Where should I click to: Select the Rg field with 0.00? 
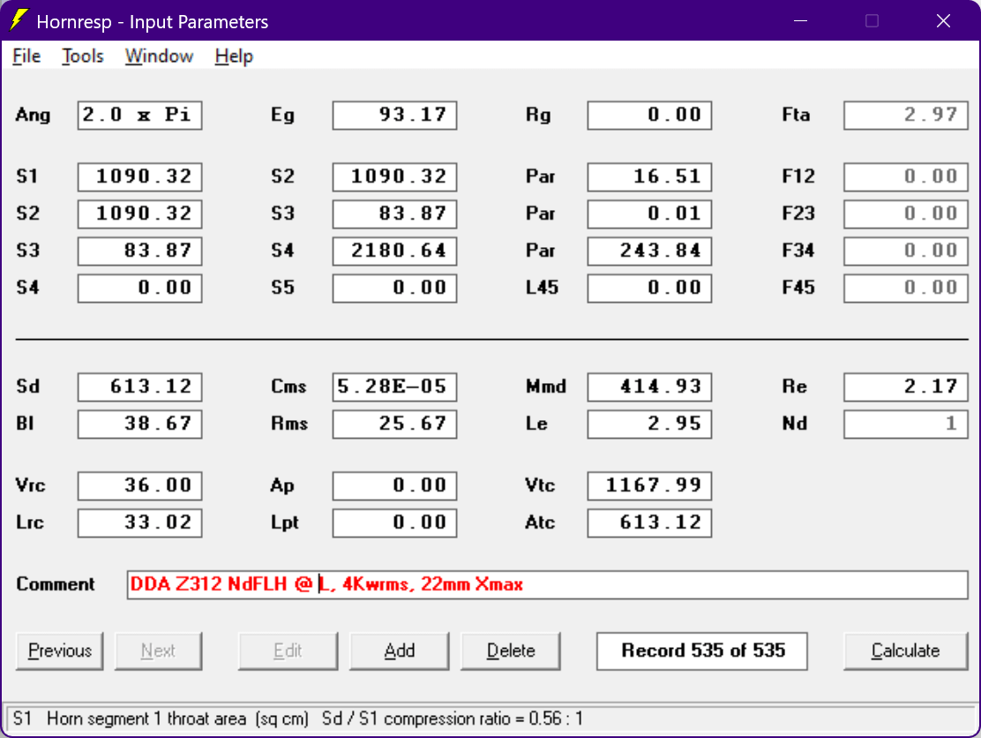click(649, 115)
